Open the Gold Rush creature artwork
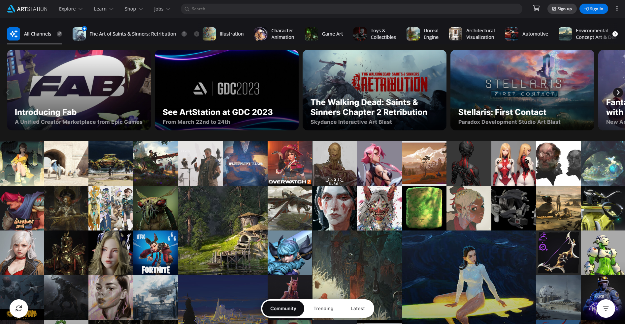The height and width of the screenshot is (324, 625). (x=335, y=163)
